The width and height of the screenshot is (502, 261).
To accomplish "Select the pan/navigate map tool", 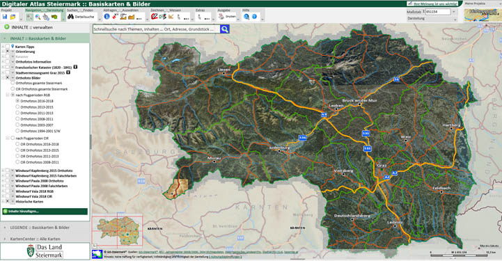I will coord(29,17).
